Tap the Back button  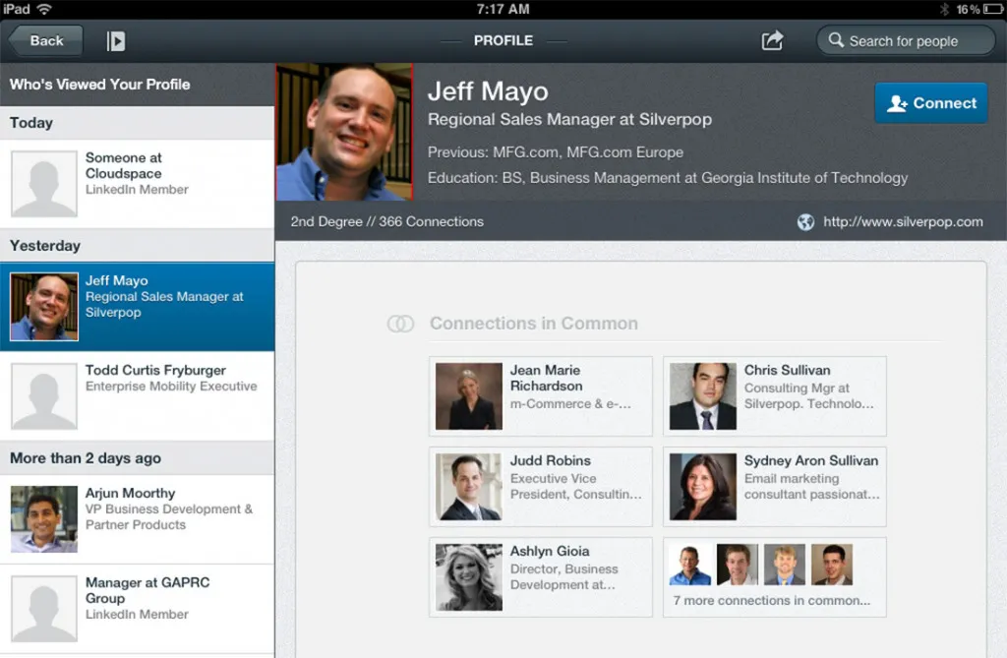coord(46,40)
